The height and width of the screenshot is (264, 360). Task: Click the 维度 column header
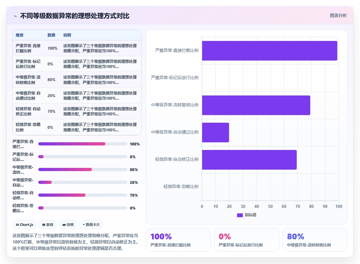coord(20,35)
